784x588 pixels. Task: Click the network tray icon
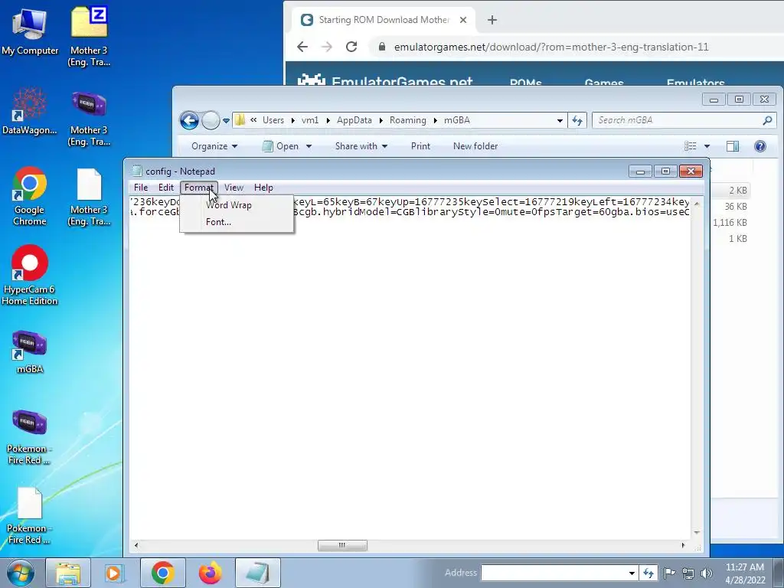click(688, 573)
